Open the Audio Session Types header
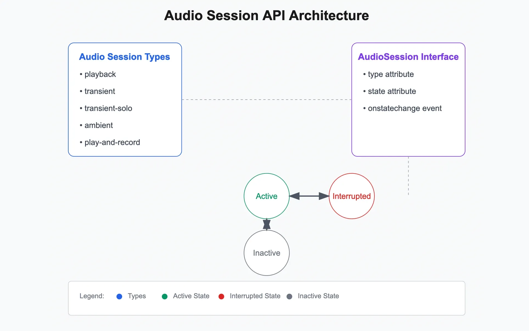This screenshot has width=529, height=331. coord(125,57)
